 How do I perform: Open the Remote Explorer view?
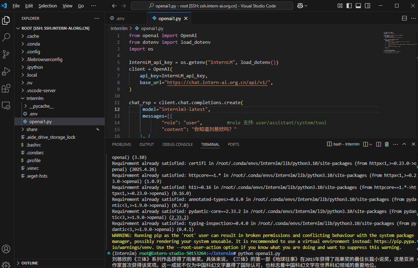tap(6, 106)
